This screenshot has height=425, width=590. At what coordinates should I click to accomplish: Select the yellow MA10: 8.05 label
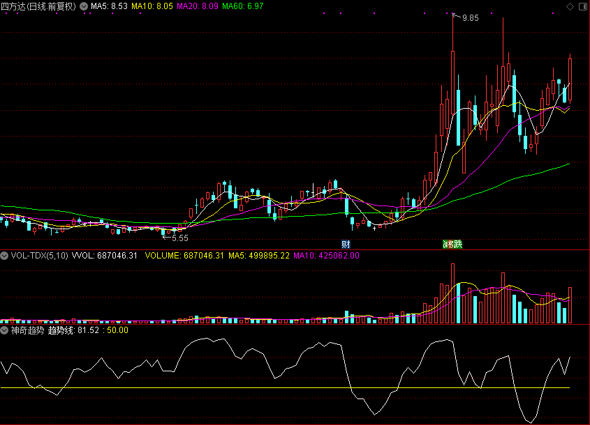tap(152, 6)
